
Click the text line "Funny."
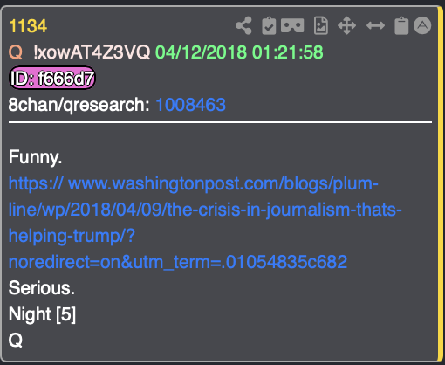click(35, 157)
